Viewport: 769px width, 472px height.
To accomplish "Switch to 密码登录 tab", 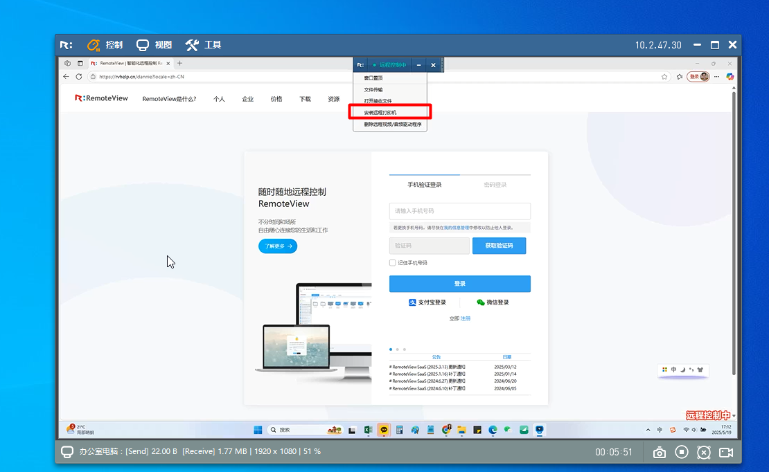I will tap(495, 185).
